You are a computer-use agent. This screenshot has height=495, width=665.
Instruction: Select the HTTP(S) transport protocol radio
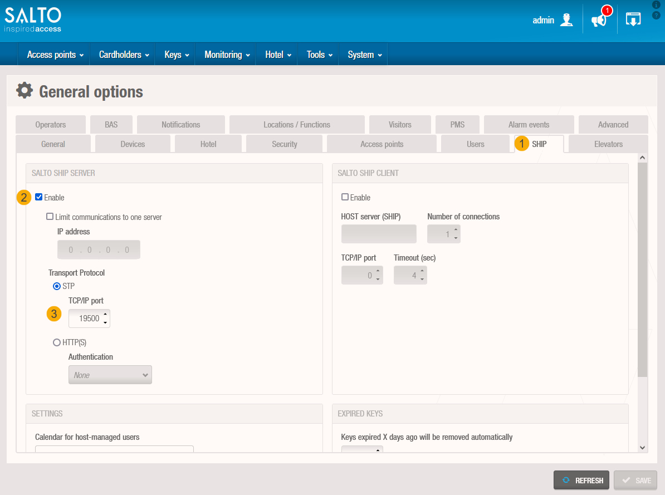[57, 342]
